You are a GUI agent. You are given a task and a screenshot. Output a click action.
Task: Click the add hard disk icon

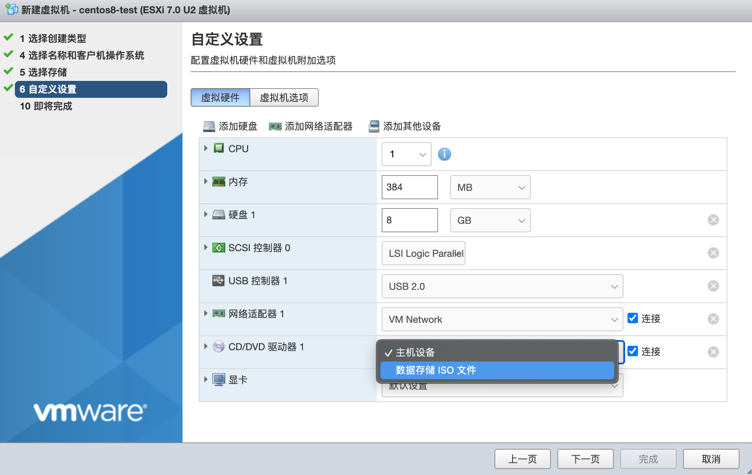point(209,126)
